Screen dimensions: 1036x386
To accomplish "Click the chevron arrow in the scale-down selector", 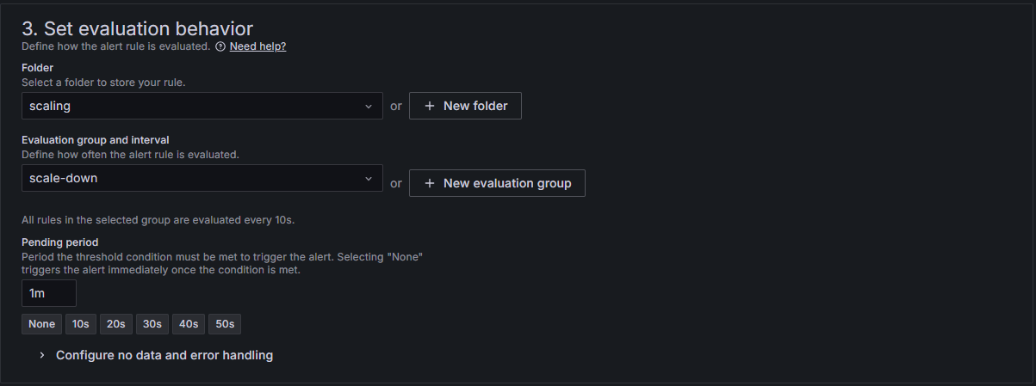I will coord(369,178).
